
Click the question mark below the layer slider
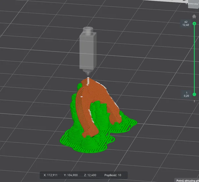point(194,101)
